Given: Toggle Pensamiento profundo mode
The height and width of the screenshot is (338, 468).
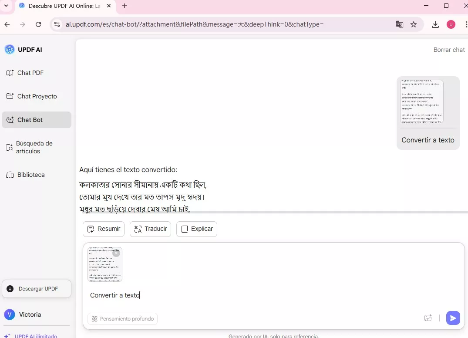Looking at the screenshot, I should (x=123, y=318).
